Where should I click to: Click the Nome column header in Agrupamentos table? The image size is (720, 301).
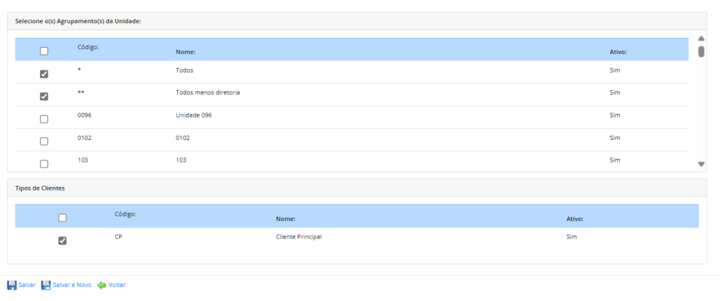point(185,52)
